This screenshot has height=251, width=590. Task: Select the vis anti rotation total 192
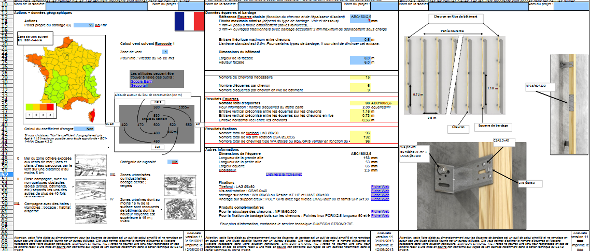(360, 137)
